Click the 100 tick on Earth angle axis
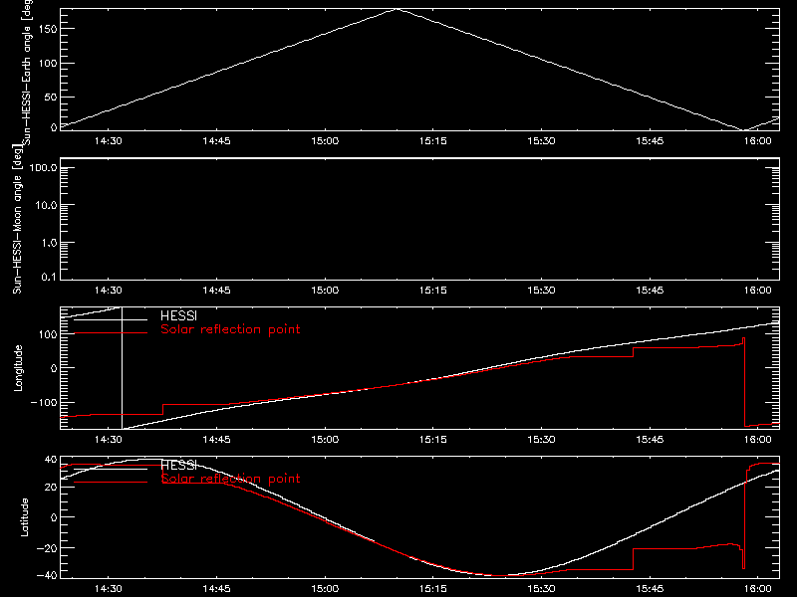The image size is (797, 597). [47, 63]
